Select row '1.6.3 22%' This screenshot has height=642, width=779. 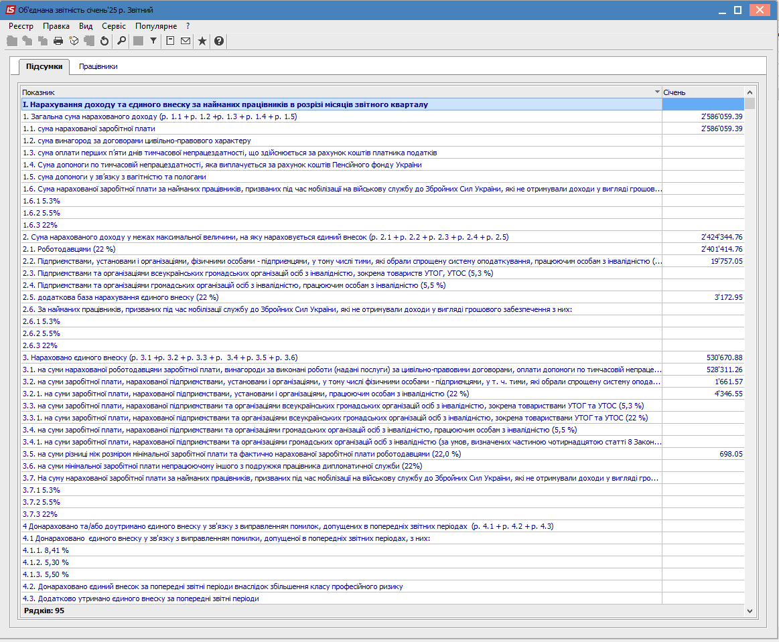tap(382, 225)
